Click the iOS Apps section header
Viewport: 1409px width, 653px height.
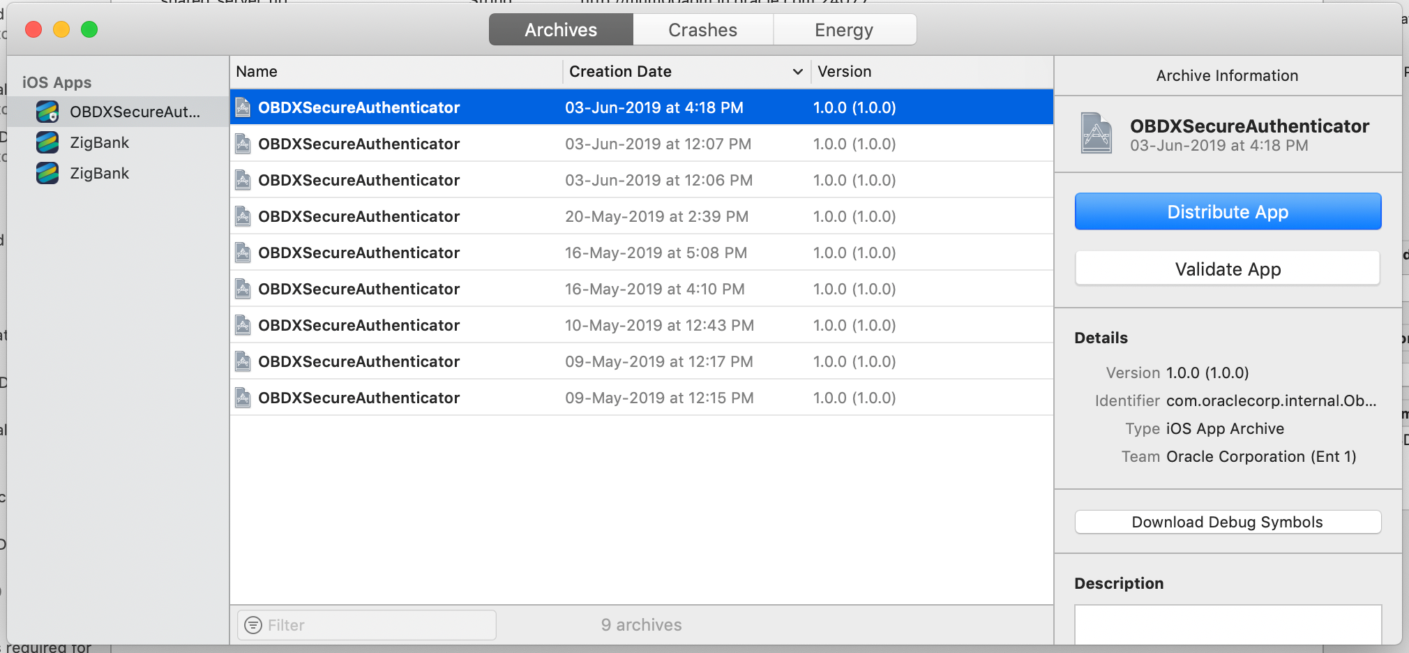pos(56,82)
